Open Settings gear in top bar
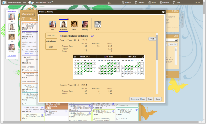 (x=161, y=2)
